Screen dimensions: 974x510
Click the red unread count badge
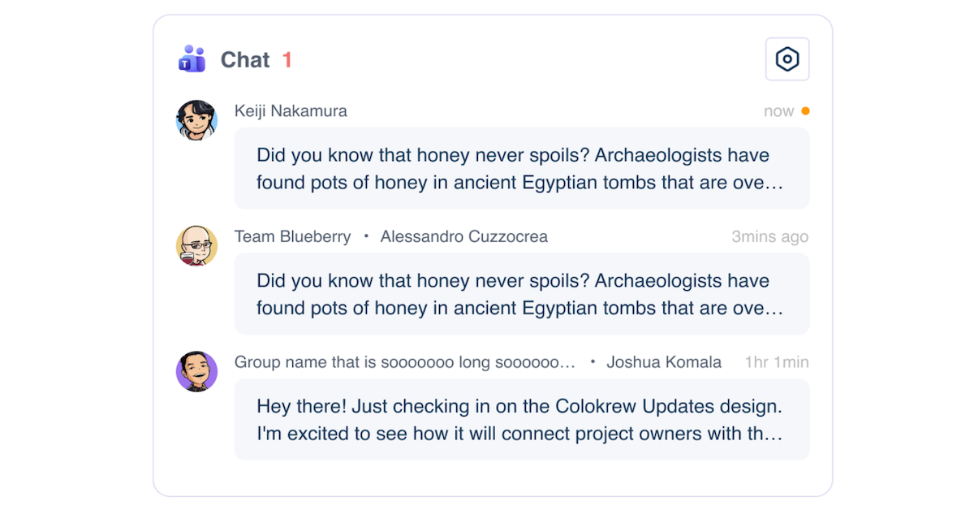tap(287, 60)
